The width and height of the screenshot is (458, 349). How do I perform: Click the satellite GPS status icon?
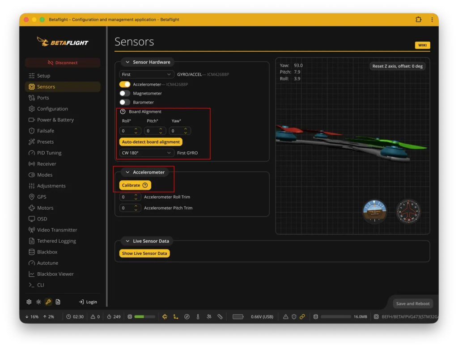(209, 317)
